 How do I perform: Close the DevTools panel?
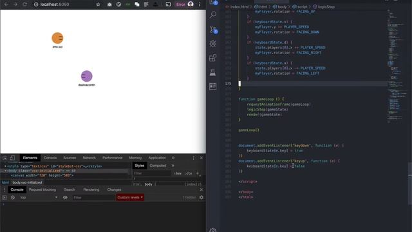click(201, 158)
